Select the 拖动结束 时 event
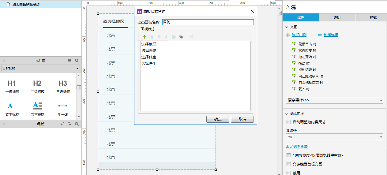The height and width of the screenshot is (175, 387). [307, 70]
